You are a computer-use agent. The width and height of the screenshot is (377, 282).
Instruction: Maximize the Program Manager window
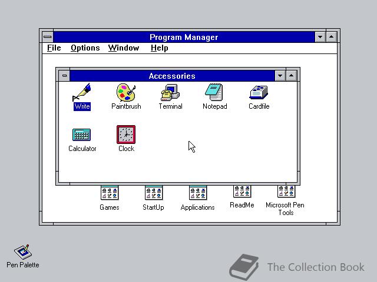click(x=332, y=37)
